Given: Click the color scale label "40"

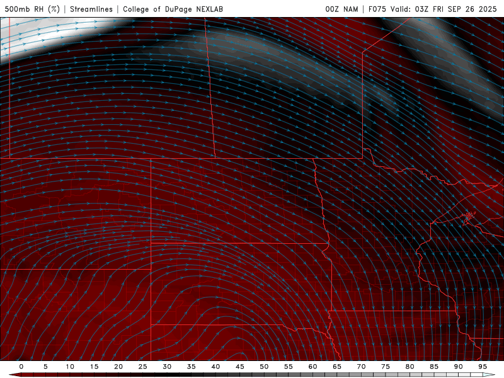Looking at the screenshot, I should point(215,367).
